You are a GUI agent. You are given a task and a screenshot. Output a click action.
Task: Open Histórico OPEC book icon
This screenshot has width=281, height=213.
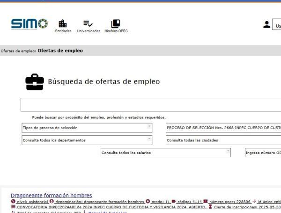116,24
